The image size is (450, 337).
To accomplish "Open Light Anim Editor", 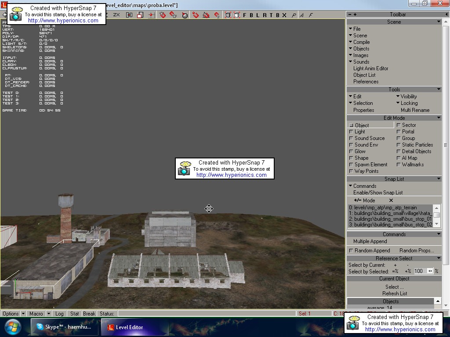I will pos(371,68).
